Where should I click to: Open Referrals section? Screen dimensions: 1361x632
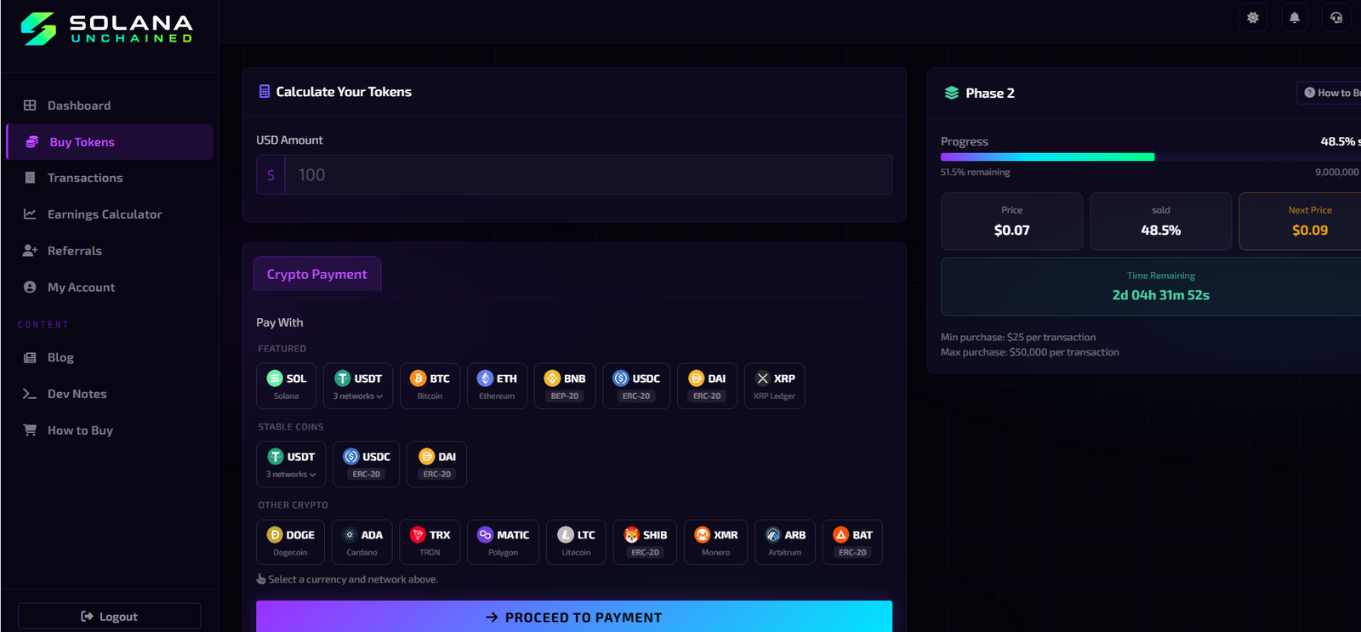coord(109,251)
